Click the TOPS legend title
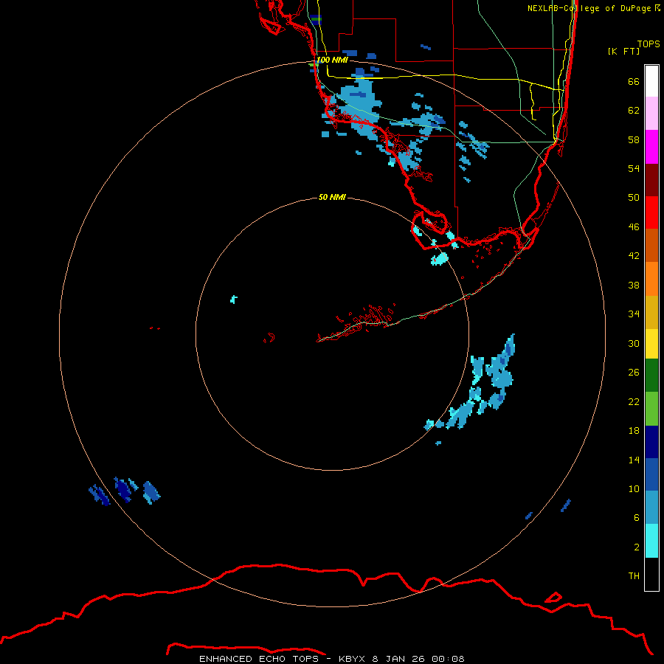 pos(649,44)
